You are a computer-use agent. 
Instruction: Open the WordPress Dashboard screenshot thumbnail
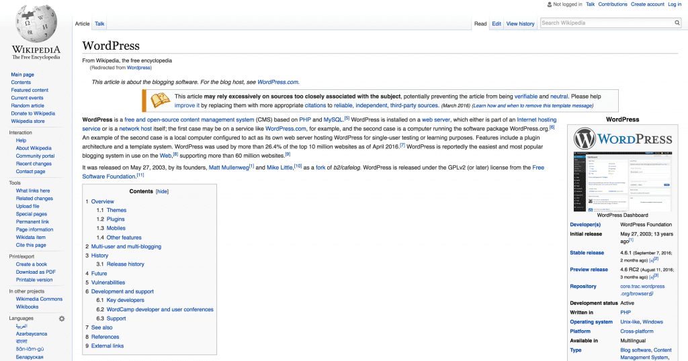(623, 182)
